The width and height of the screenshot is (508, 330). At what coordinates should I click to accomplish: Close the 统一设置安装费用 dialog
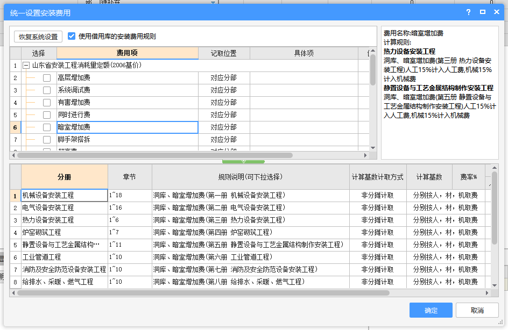[497, 12]
